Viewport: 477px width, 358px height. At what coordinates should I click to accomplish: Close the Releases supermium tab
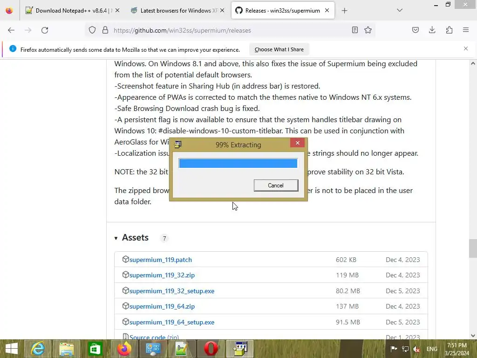(327, 10)
